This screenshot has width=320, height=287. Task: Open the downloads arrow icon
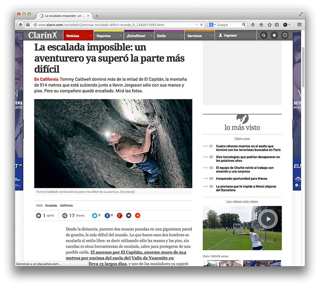pyautogui.click(x=253, y=25)
